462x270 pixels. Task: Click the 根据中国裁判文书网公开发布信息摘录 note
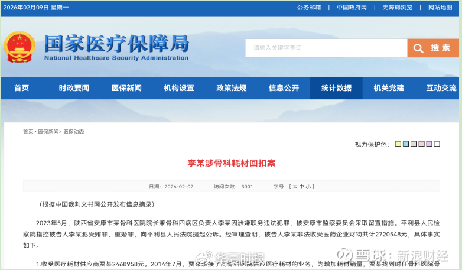tap(97, 204)
